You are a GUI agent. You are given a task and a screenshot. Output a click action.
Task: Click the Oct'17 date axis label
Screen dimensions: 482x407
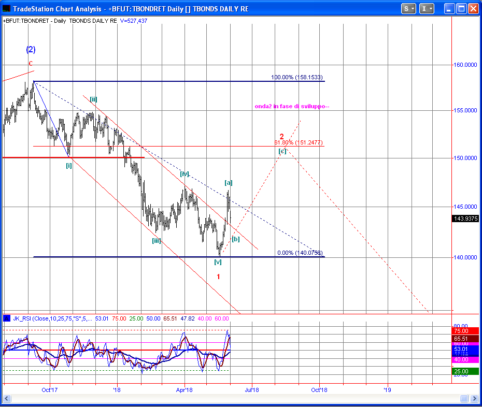pyautogui.click(x=49, y=390)
